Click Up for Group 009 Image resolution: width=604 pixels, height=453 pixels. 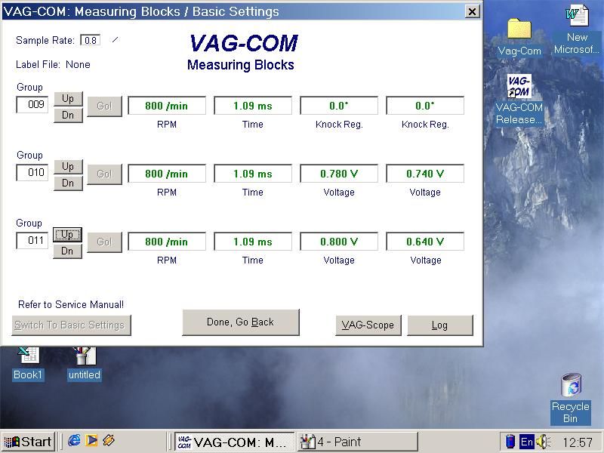pyautogui.click(x=68, y=99)
